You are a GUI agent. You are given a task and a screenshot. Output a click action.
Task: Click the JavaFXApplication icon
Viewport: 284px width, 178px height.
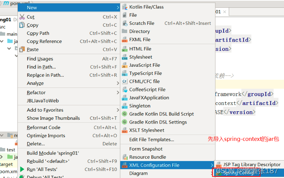pyautogui.click(x=125, y=98)
